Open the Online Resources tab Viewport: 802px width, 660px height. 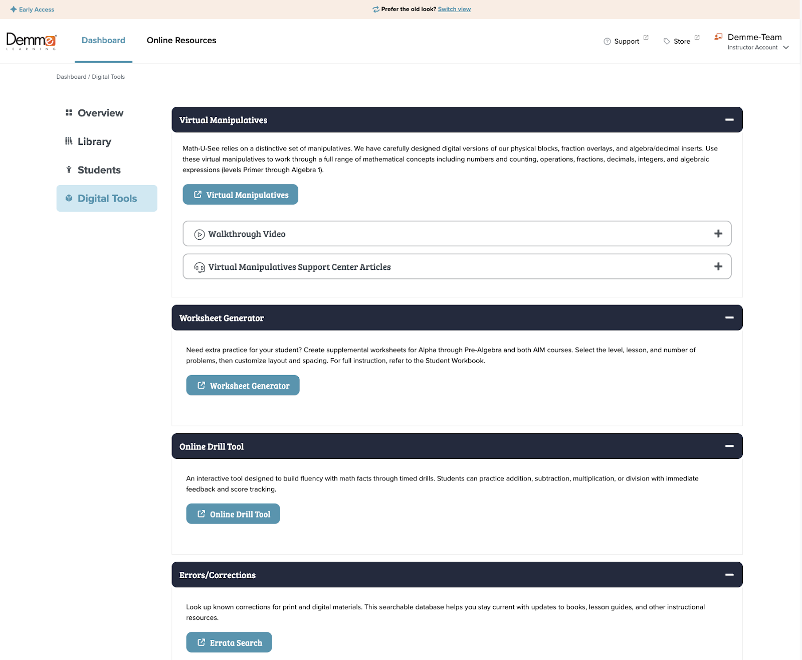click(x=181, y=41)
